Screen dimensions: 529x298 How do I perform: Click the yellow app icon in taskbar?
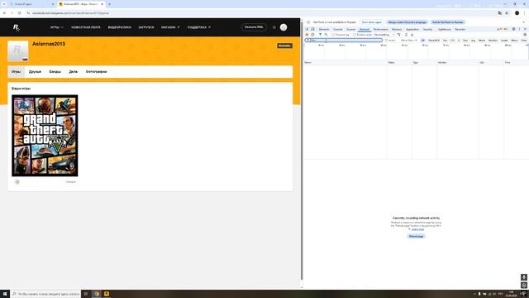[x=107, y=294]
